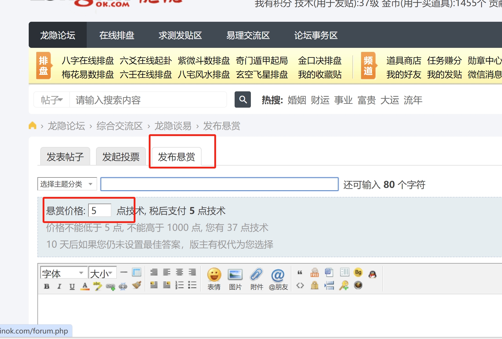
Task: Open the 表情 smiley picker
Action: pos(214,279)
